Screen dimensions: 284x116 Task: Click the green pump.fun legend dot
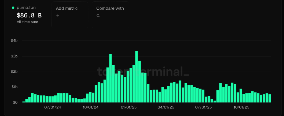13,8
